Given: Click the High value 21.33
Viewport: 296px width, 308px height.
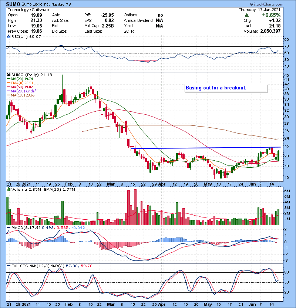Looking at the screenshot, I should click(36, 20).
